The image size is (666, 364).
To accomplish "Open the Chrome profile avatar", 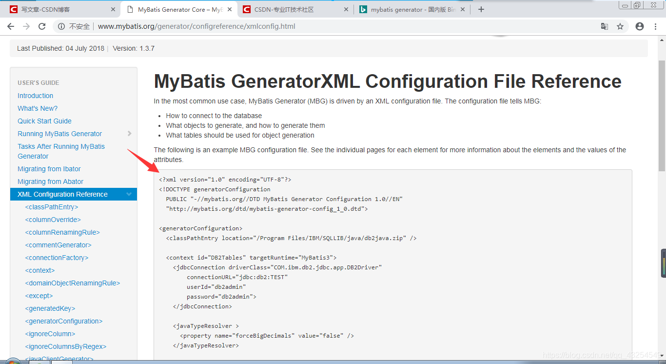I will pos(640,26).
